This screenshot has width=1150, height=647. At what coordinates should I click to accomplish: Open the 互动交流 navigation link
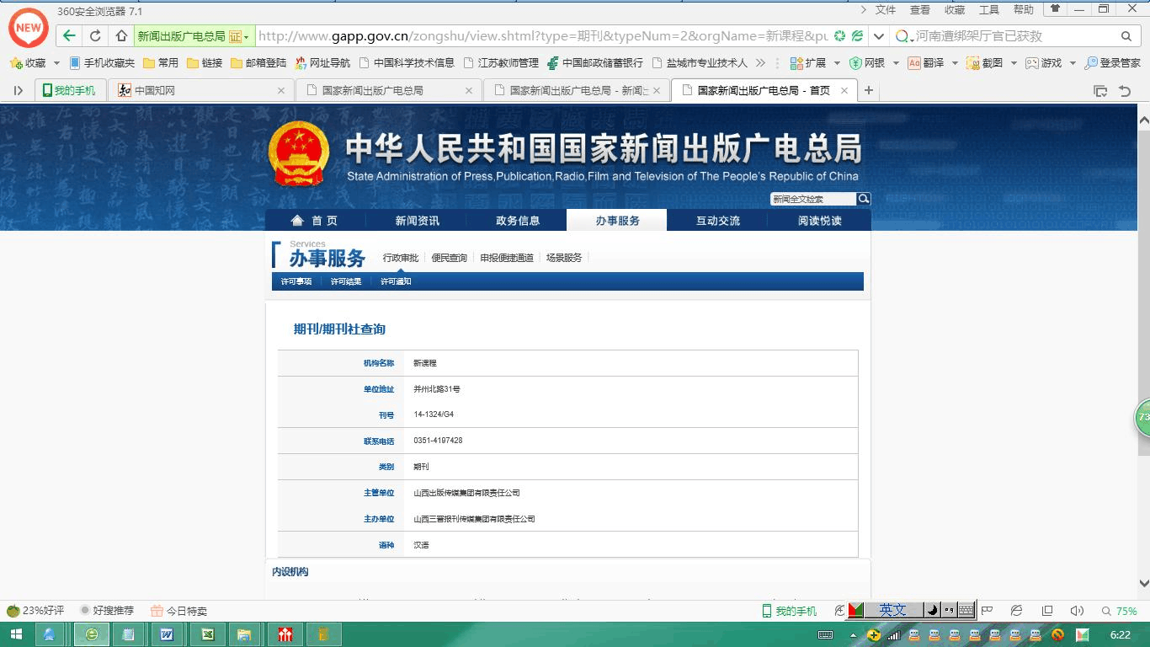click(x=718, y=221)
